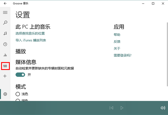Turn off automatic album art retrieval toggle

(20, 75)
